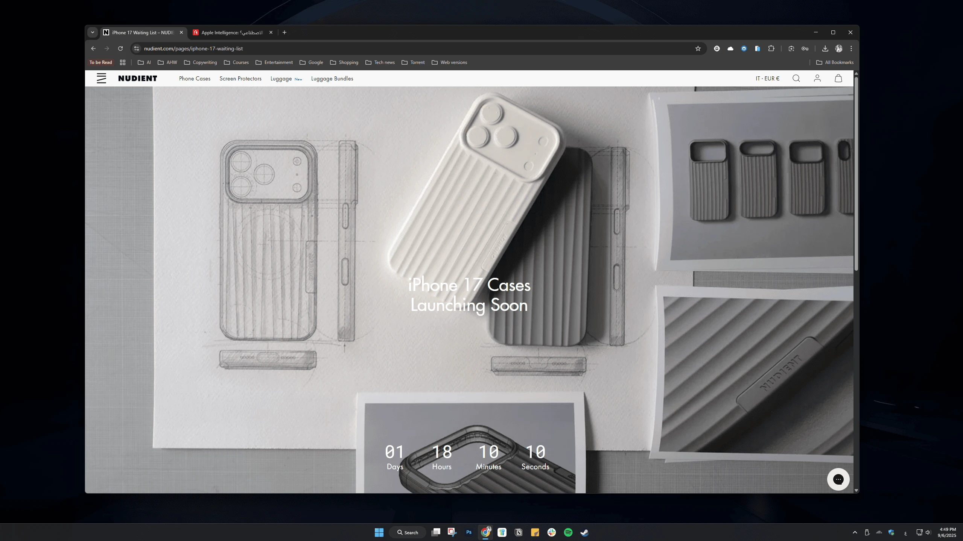Expand the Shopping bookmarks folder
The image size is (963, 541).
[x=344, y=62]
